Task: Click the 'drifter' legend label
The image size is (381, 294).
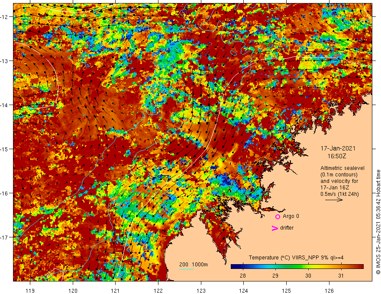Action: coord(287,228)
